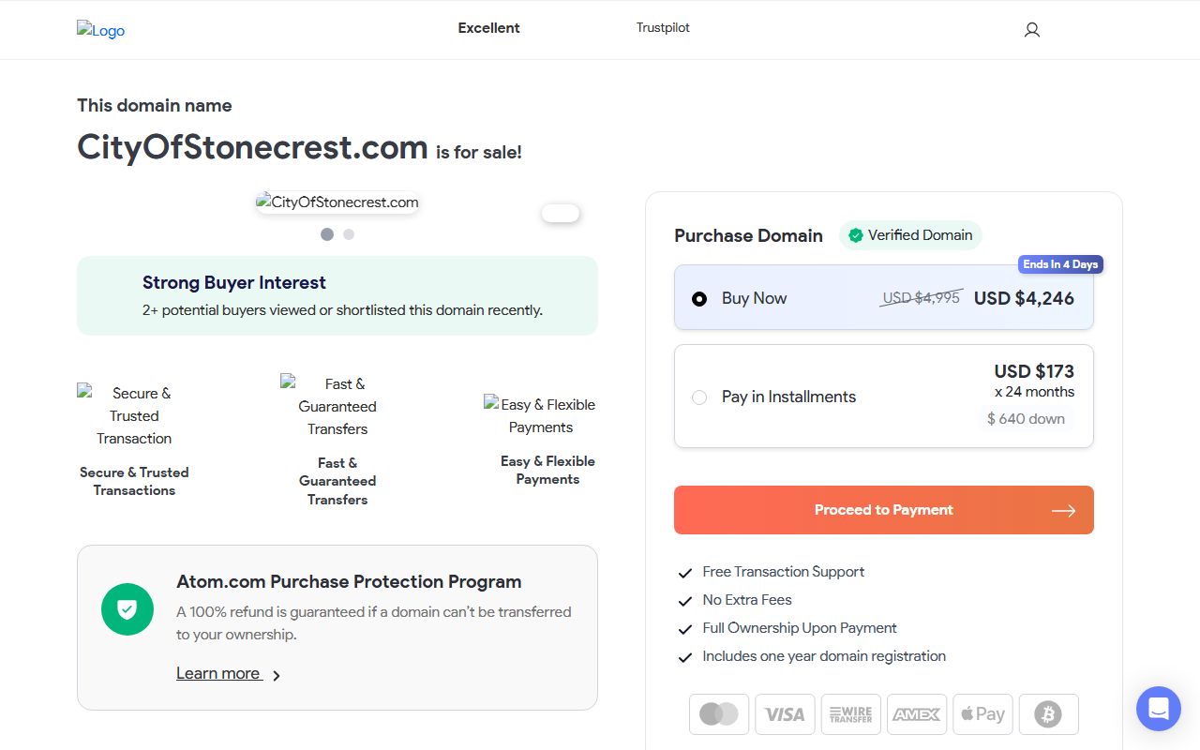1200x750 pixels.
Task: Click the Amex payment icon
Action: [x=917, y=714]
